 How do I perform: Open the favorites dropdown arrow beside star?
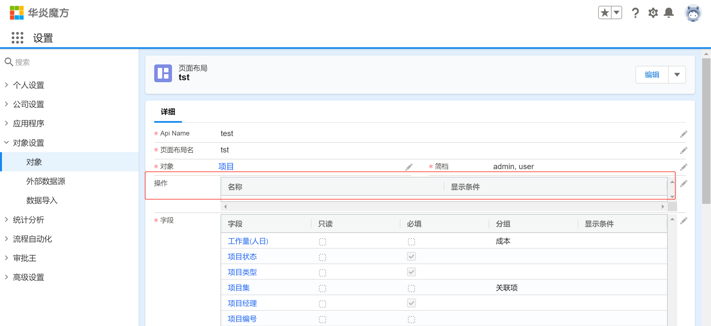pos(617,13)
